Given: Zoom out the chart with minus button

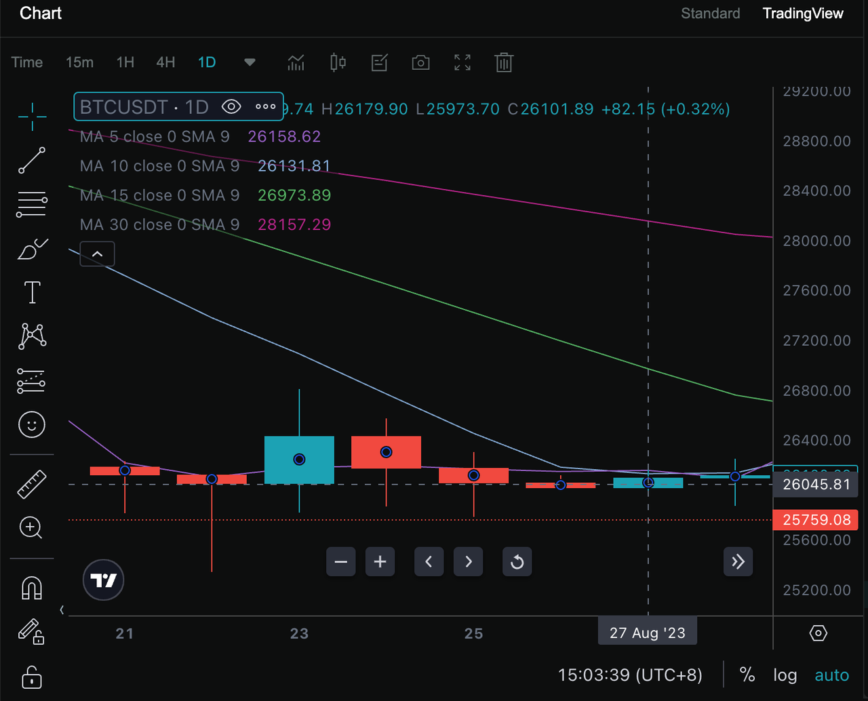Looking at the screenshot, I should click(x=341, y=562).
